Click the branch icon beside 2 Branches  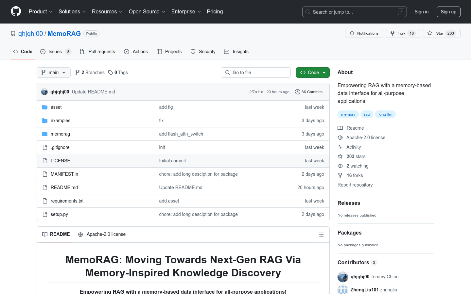(x=77, y=73)
